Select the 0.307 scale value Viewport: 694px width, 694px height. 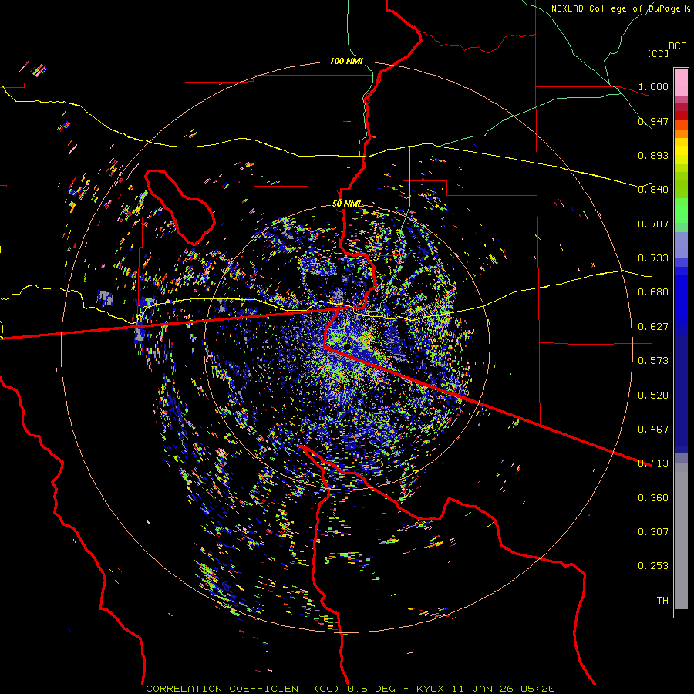pos(653,532)
